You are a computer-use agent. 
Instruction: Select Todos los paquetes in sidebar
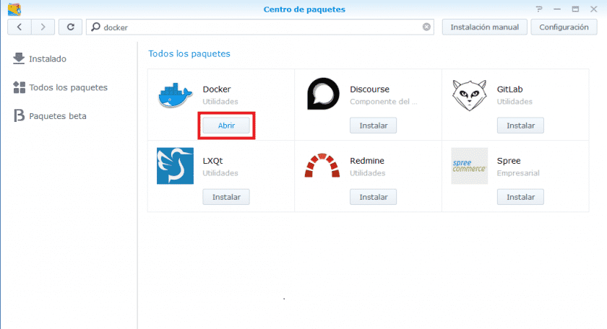[x=68, y=87]
